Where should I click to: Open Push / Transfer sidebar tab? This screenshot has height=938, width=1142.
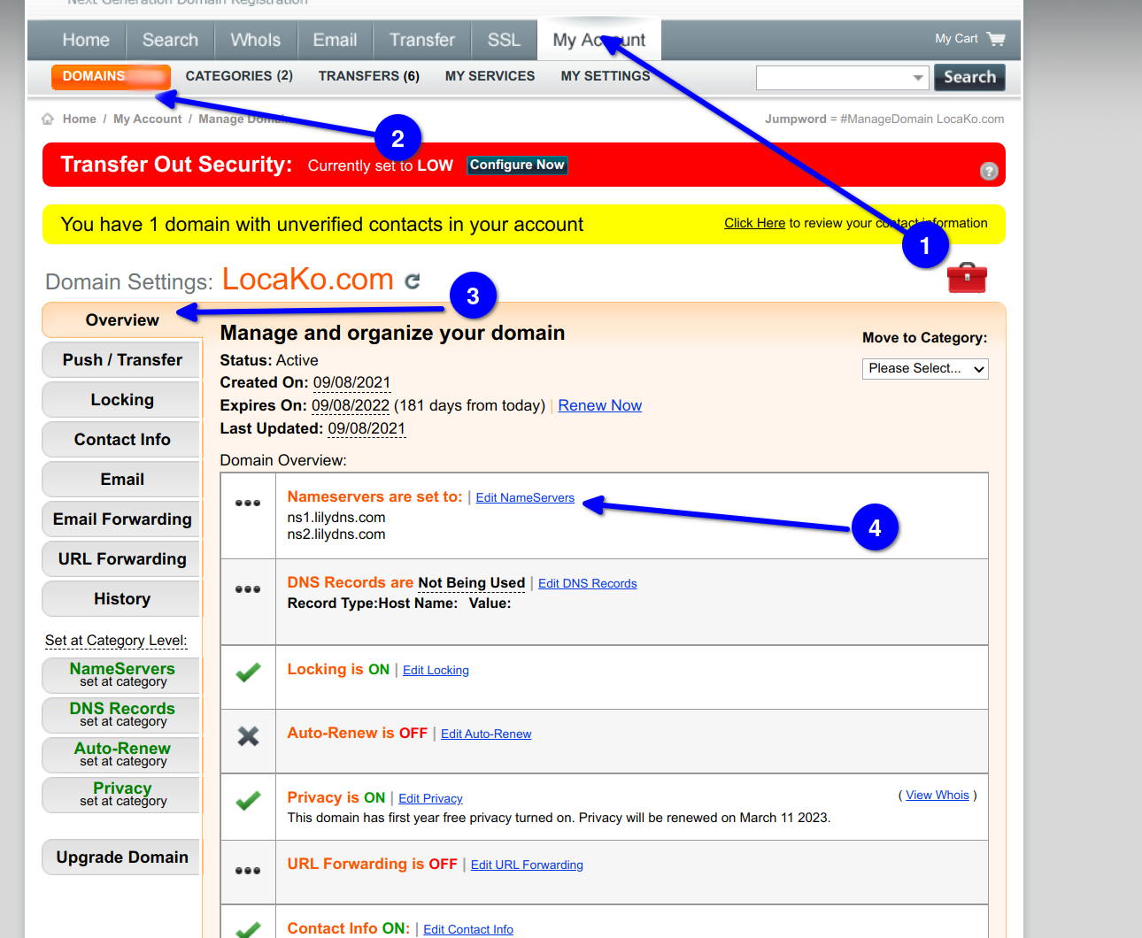click(x=122, y=359)
